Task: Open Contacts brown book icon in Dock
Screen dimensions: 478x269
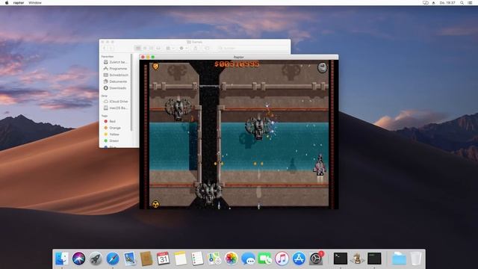Action: click(x=146, y=259)
